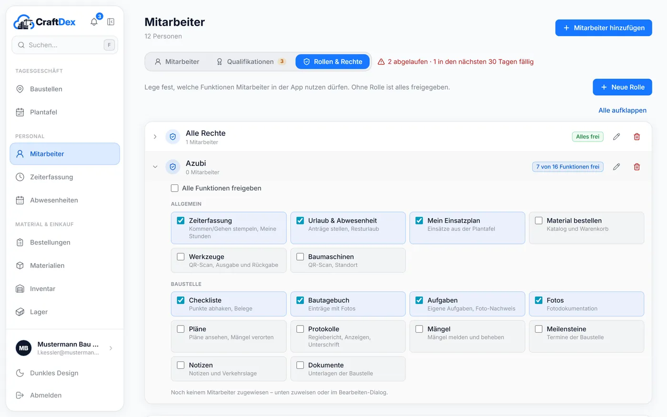Collapse the sidebar panel icon

pyautogui.click(x=111, y=22)
